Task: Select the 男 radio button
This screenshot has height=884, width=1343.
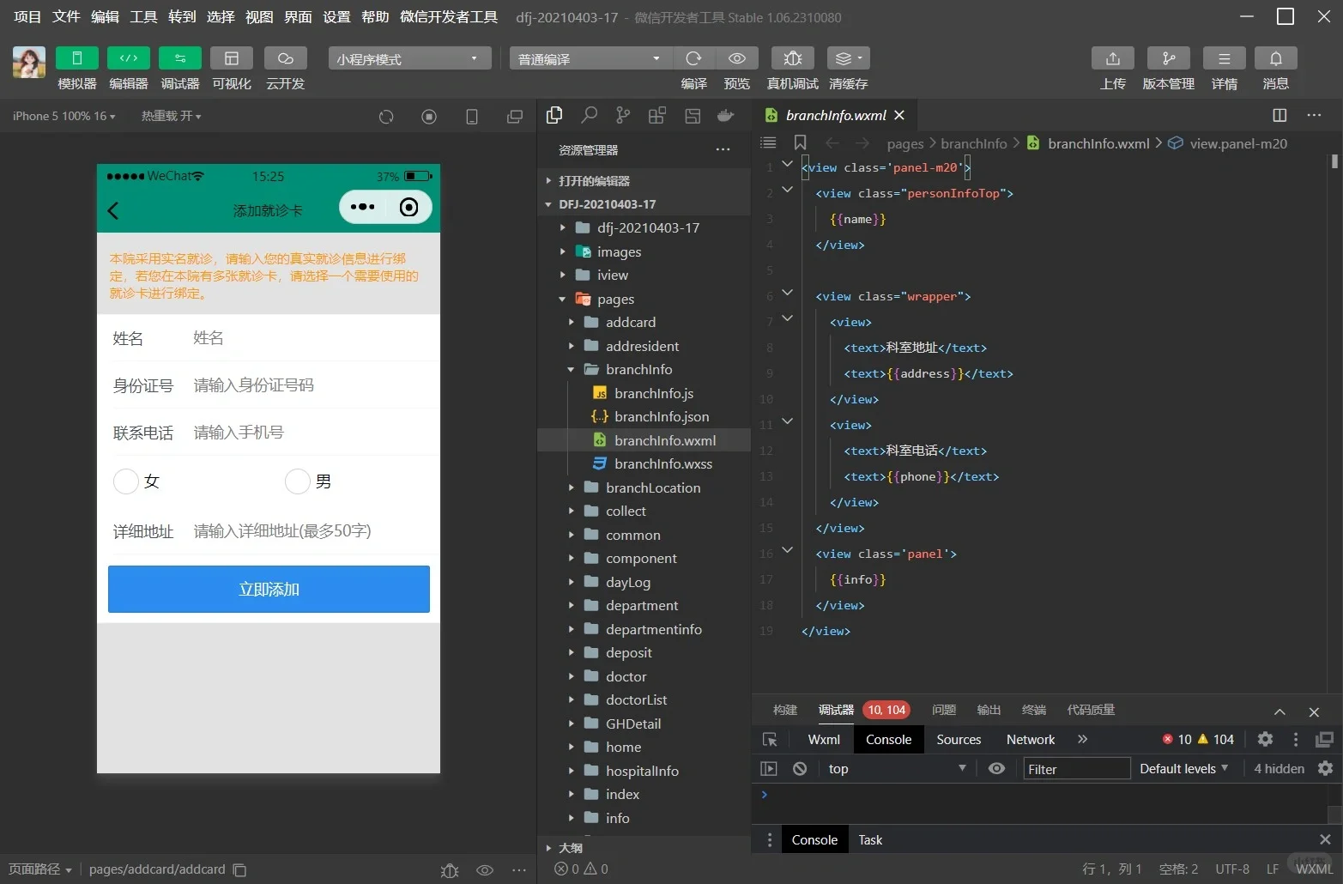Action: (297, 481)
